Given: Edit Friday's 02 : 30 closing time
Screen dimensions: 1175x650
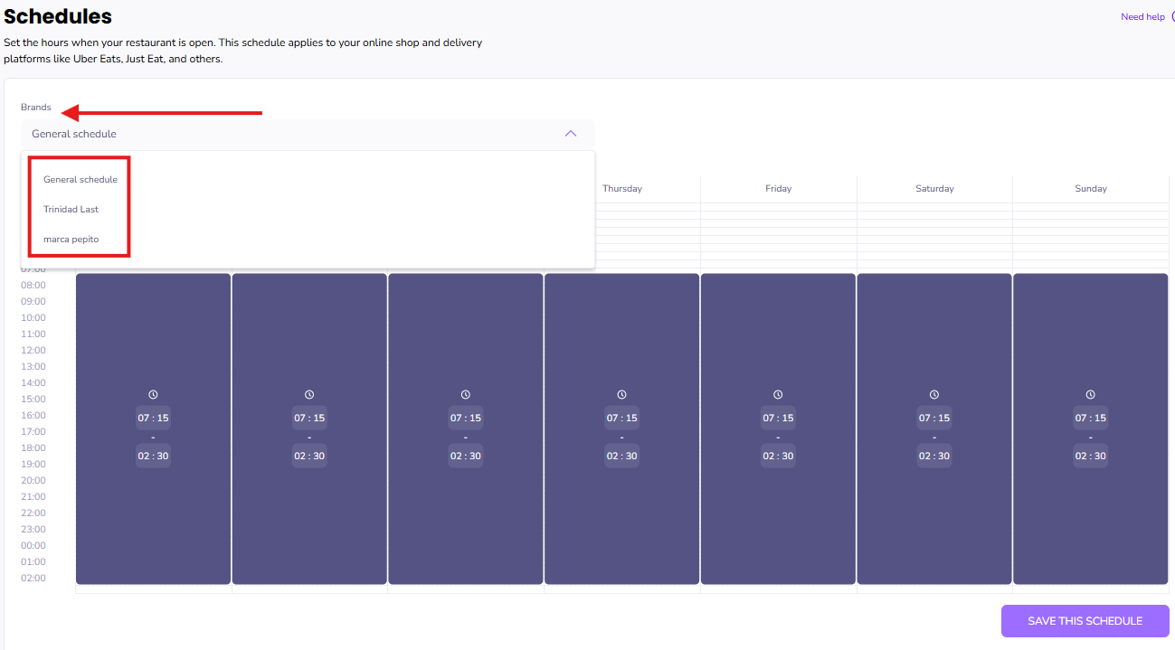Looking at the screenshot, I should [x=778, y=456].
